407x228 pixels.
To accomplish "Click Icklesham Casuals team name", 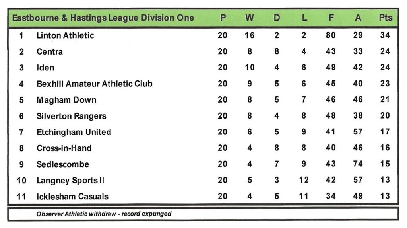I will coord(72,197).
